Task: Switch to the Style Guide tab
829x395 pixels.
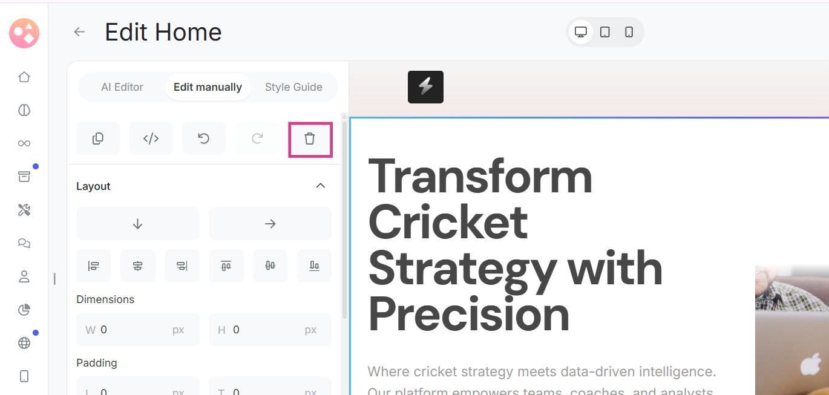Action: click(x=293, y=87)
